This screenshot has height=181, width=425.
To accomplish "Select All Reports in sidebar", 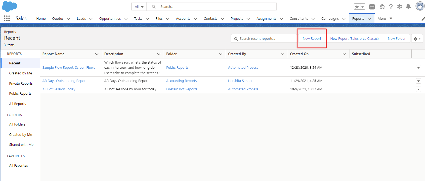I will (18, 104).
